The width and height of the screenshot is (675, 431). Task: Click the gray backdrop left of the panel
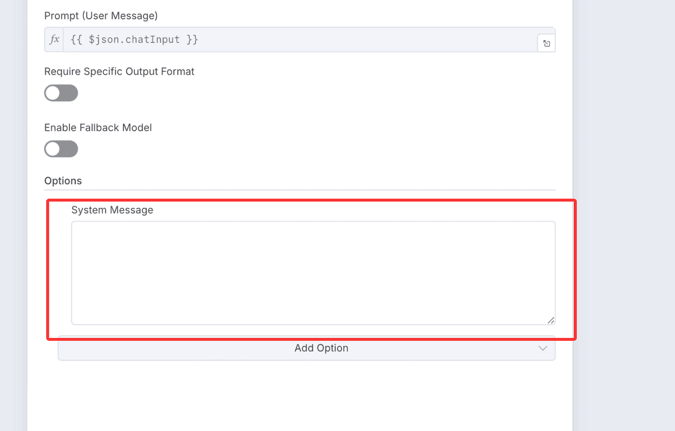coord(13,217)
